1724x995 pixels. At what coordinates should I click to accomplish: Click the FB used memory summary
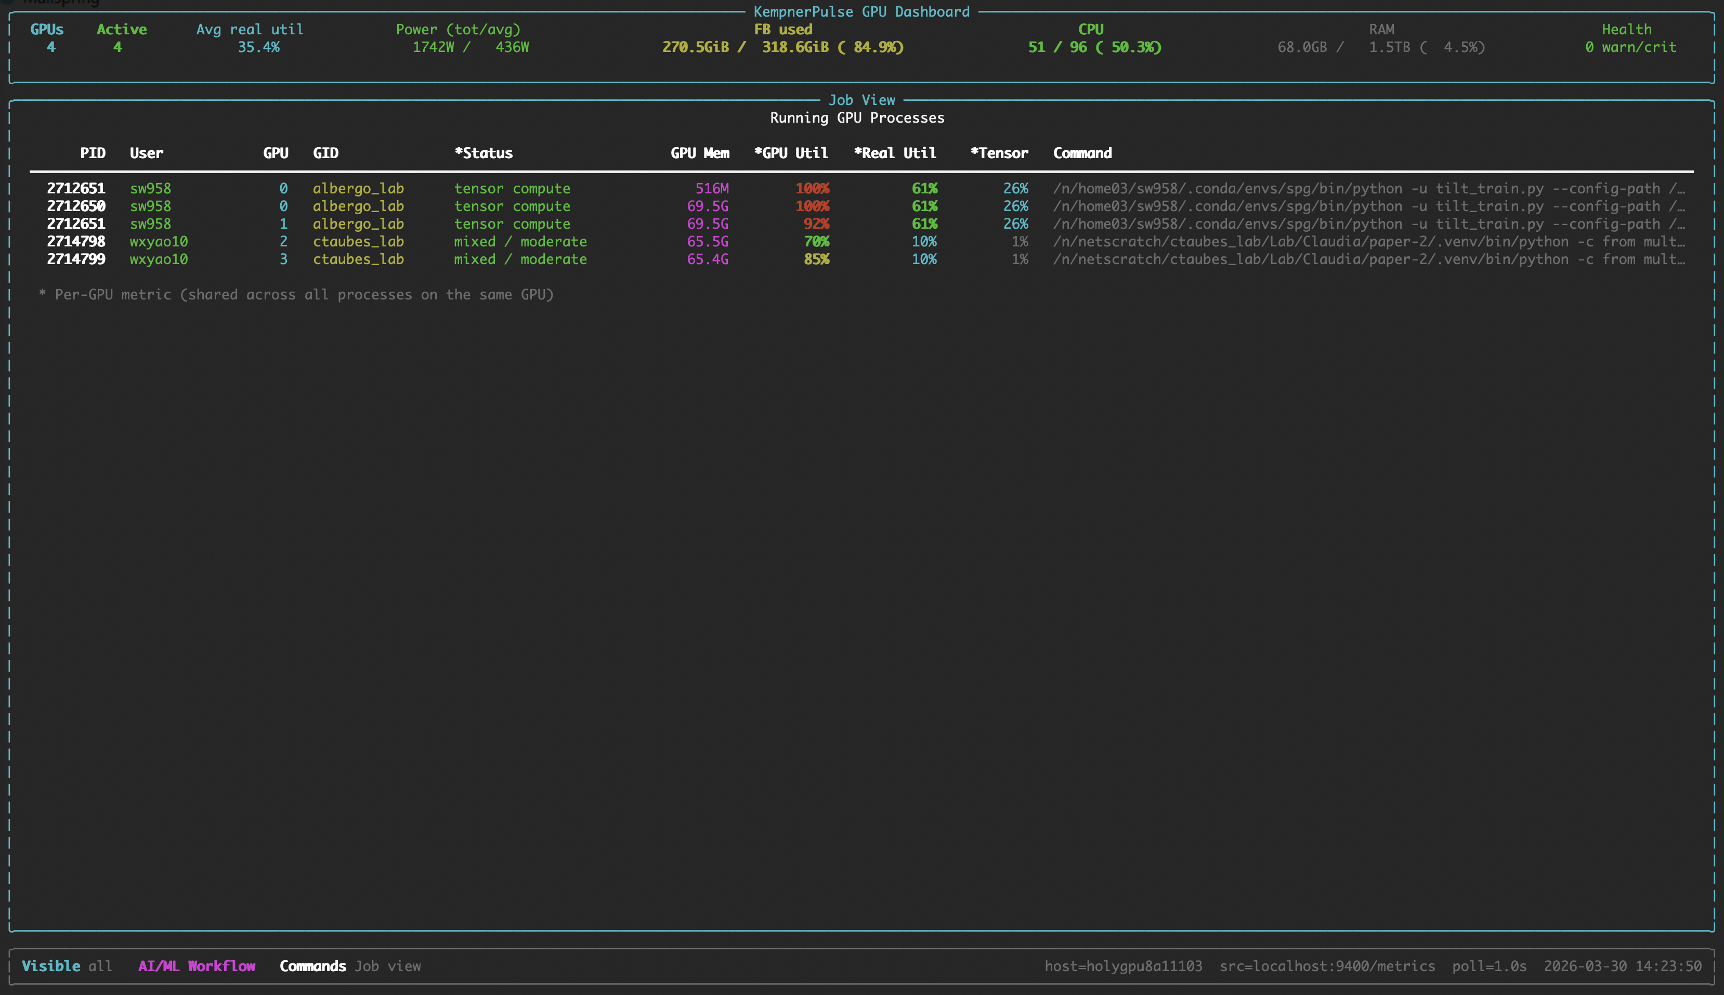tap(782, 47)
